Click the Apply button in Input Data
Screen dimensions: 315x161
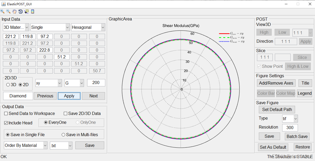69,96
